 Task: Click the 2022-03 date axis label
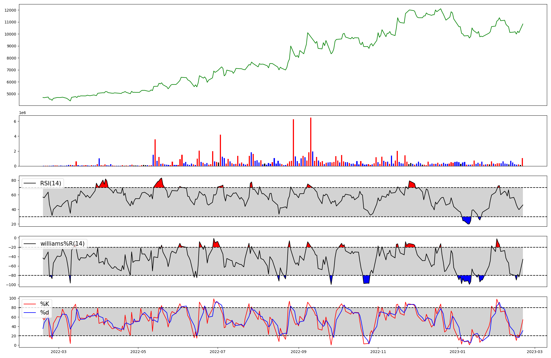(58, 352)
